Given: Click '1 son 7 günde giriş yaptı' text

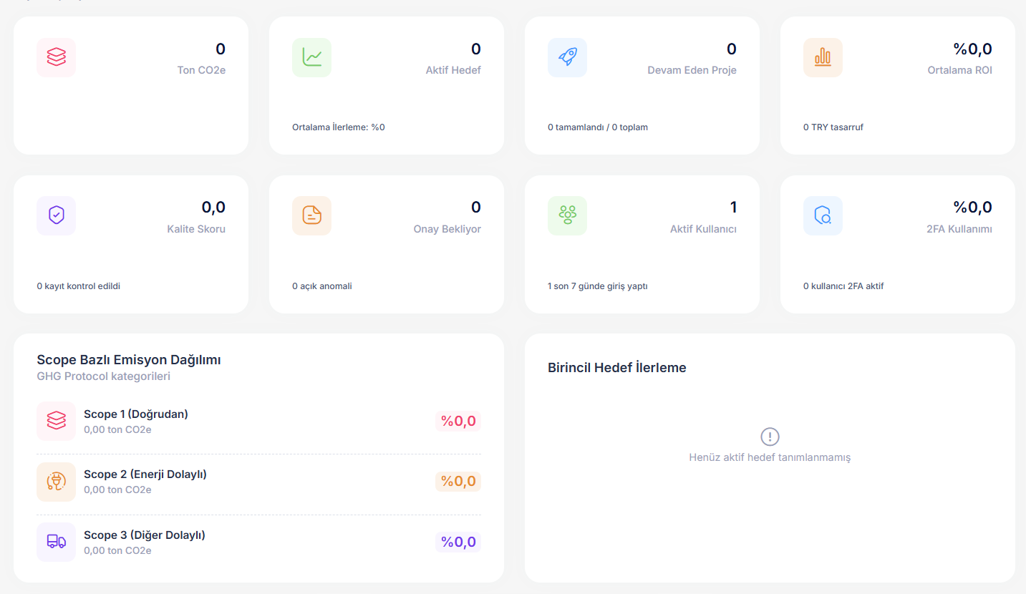Looking at the screenshot, I should 598,286.
